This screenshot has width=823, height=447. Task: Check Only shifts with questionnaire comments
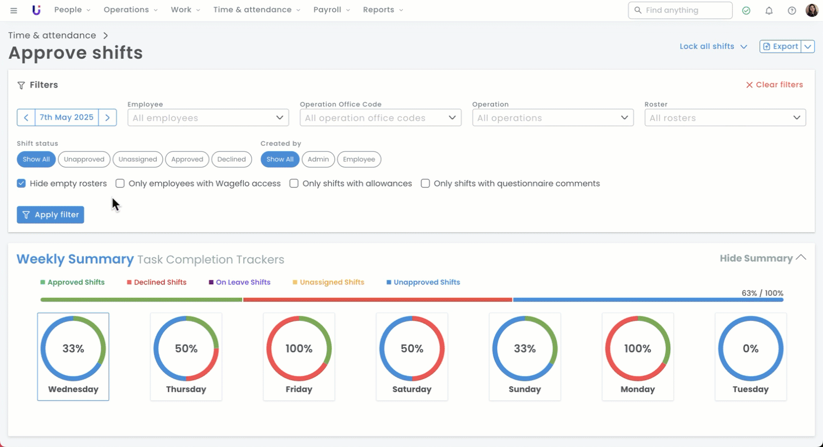click(x=425, y=183)
